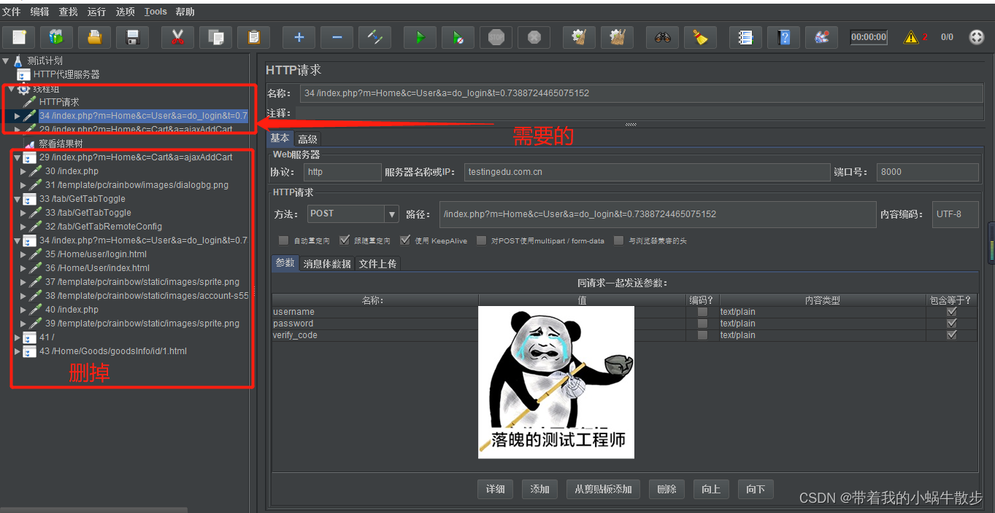Start with no pauses icon

click(x=458, y=37)
